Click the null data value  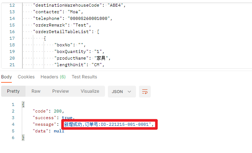(59, 131)
